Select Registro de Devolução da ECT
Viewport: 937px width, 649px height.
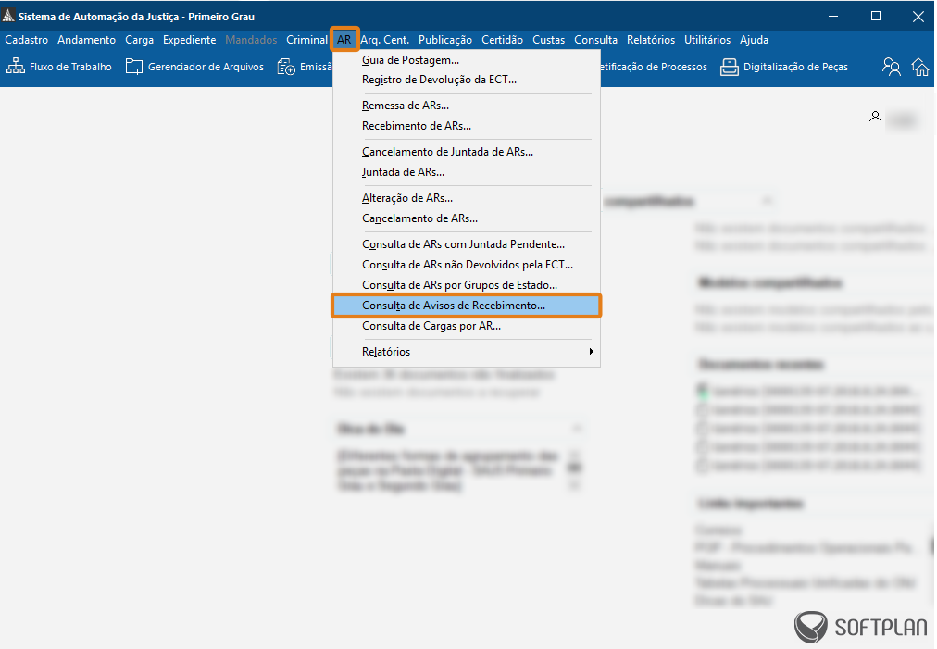467,80
